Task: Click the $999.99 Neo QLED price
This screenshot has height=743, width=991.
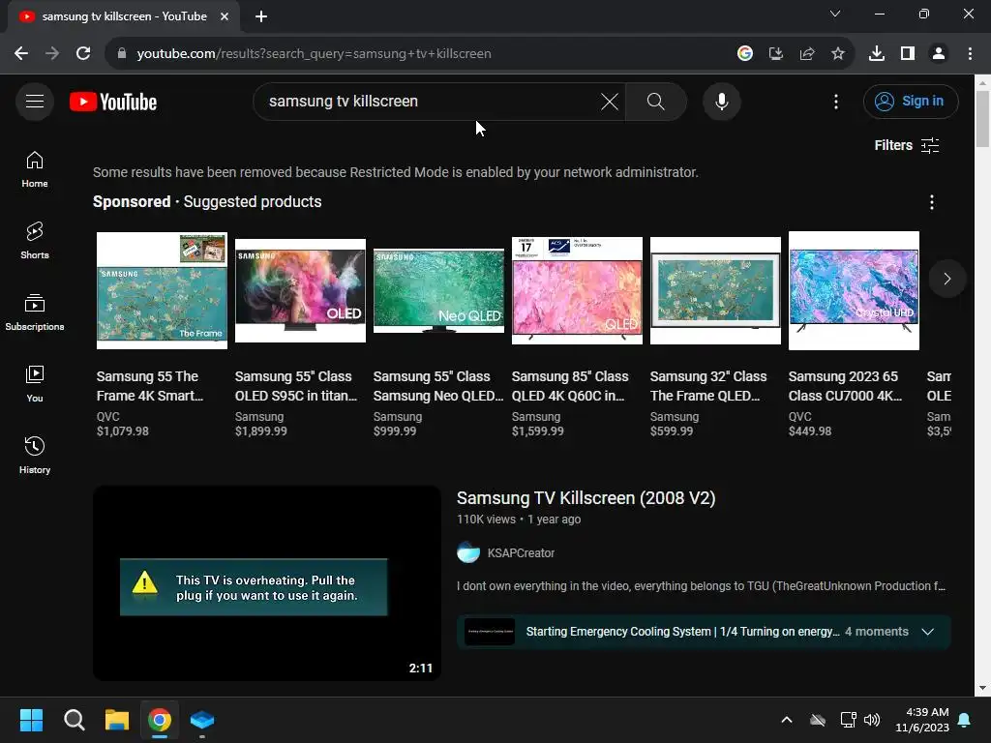Action: pos(395,431)
